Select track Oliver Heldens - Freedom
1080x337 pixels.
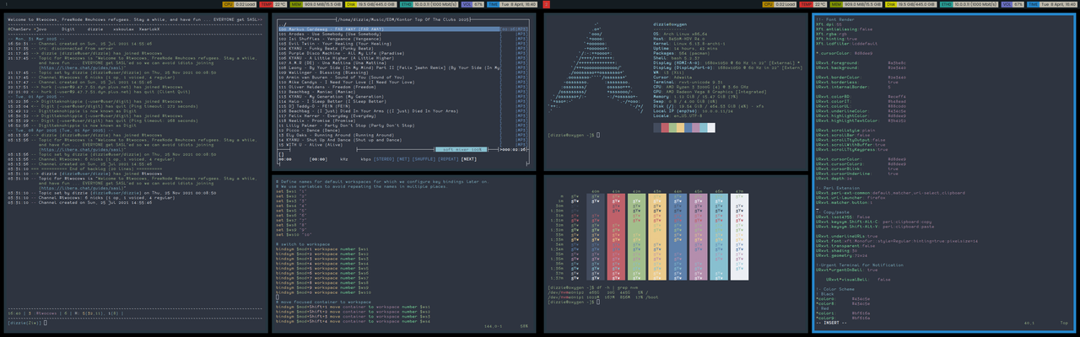click(x=326, y=87)
